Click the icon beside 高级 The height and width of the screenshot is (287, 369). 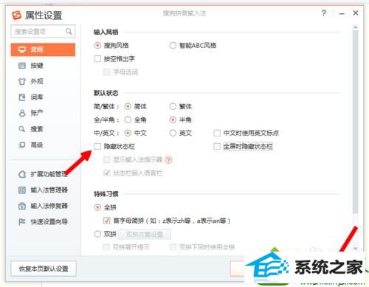pyautogui.click(x=22, y=145)
